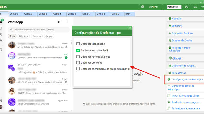This screenshot has height=114, width=204.
Task: Open Configurações de Desfoque link
Action: click(187, 79)
